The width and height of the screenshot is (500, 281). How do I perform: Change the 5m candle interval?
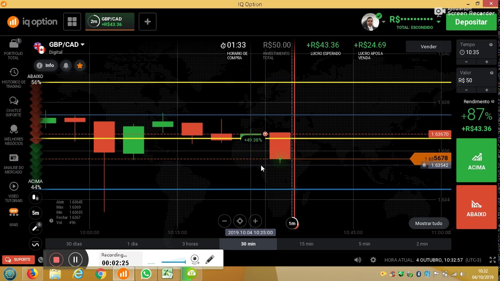coord(36,213)
